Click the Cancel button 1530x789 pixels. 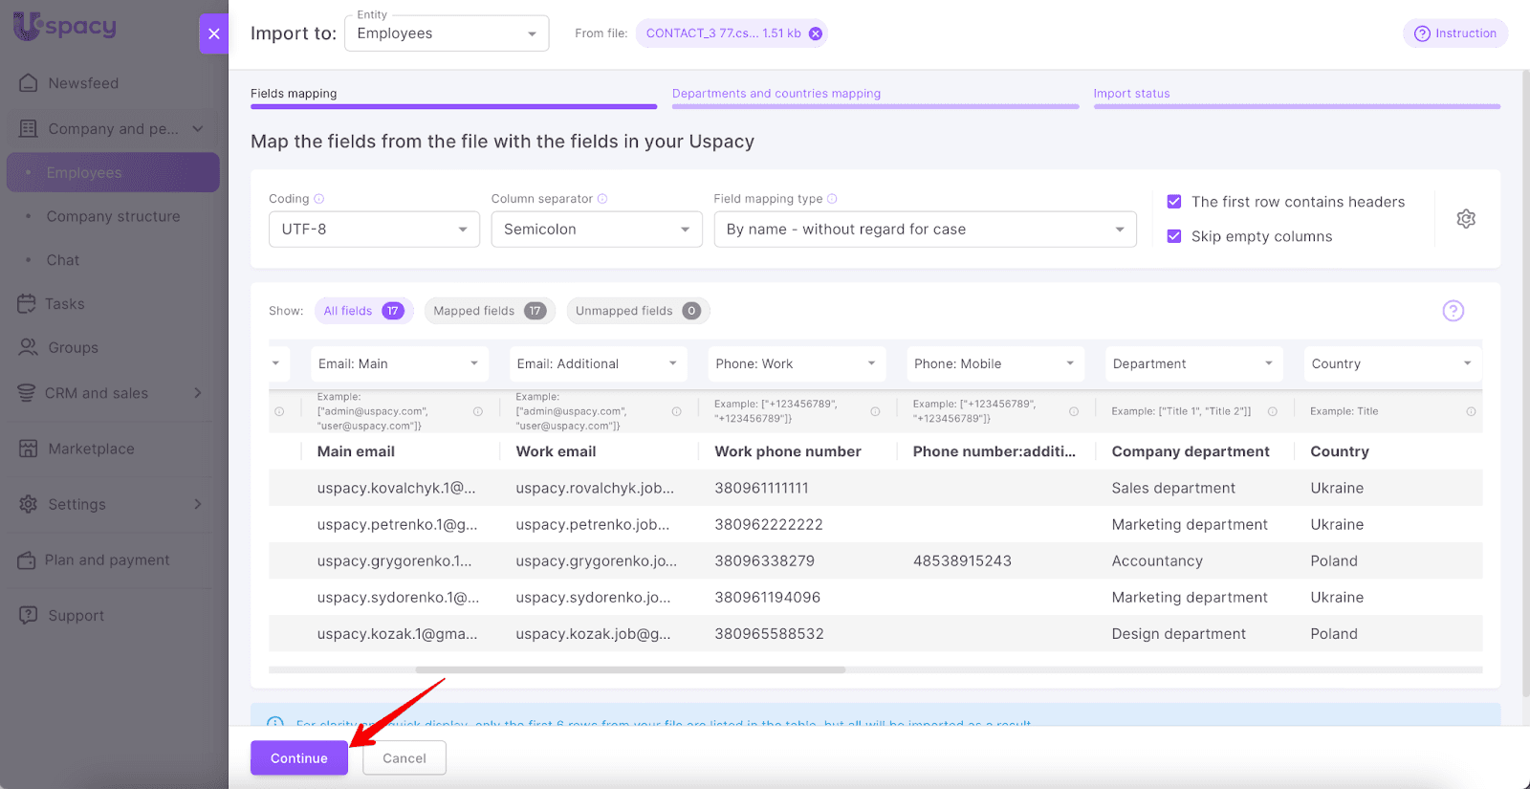[404, 758]
